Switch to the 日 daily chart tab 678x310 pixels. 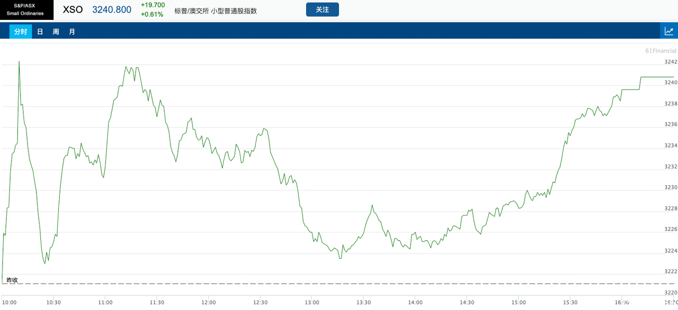pyautogui.click(x=40, y=31)
